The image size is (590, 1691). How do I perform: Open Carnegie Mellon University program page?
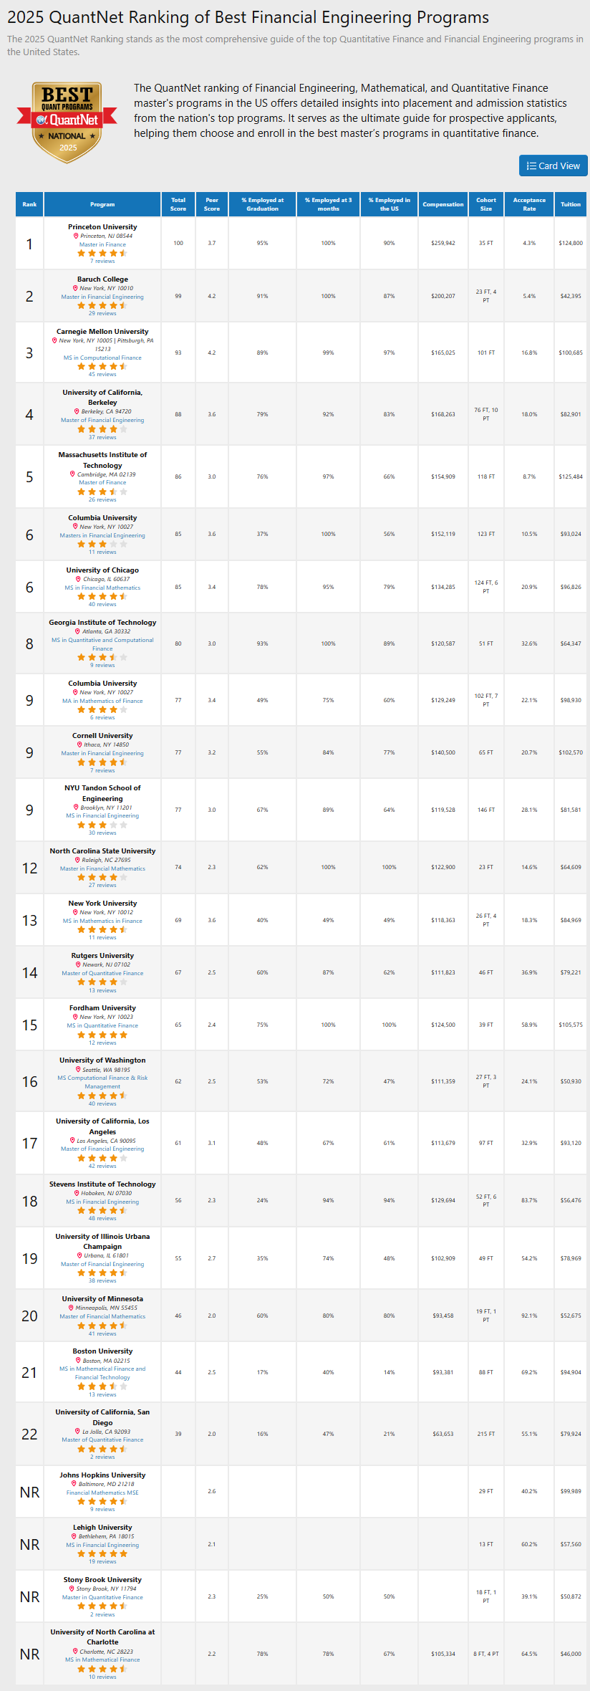click(x=102, y=332)
